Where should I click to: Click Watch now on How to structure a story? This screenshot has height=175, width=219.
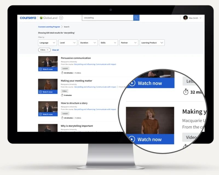coord(48,114)
